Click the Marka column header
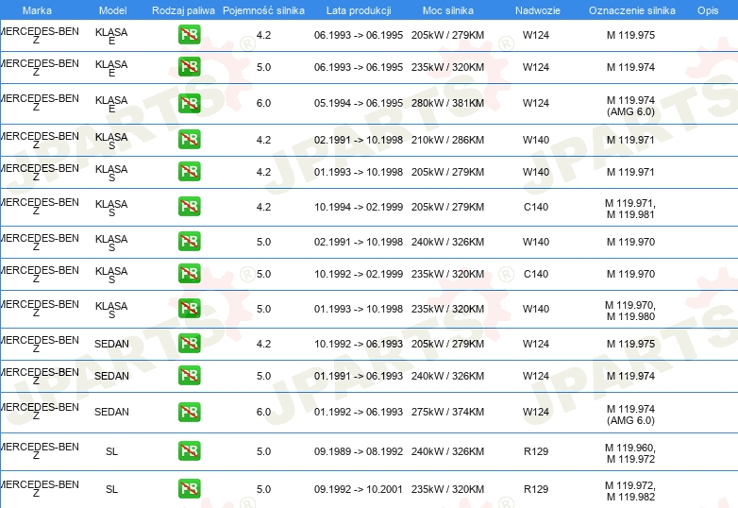Screen dimensions: 738x508 coord(37,10)
